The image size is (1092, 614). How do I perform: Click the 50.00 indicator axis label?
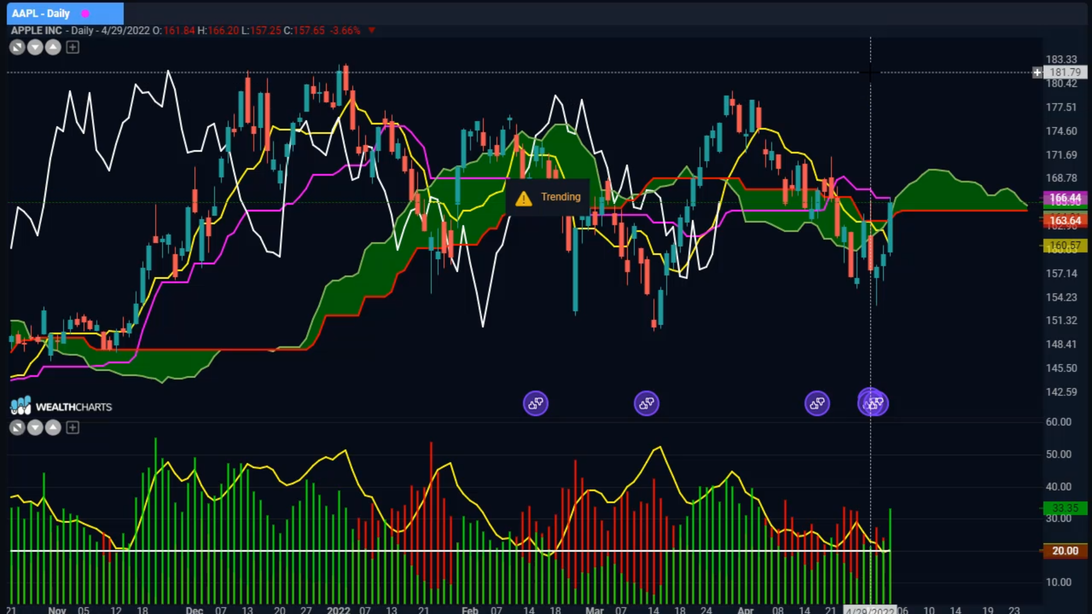tap(1058, 454)
